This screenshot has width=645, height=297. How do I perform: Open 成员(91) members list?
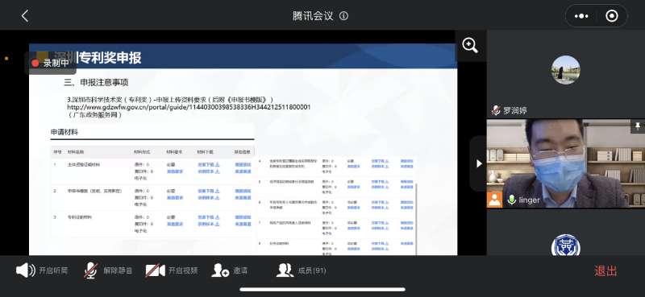click(301, 270)
